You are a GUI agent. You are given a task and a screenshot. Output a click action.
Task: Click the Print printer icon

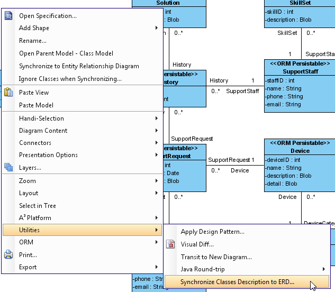8,254
